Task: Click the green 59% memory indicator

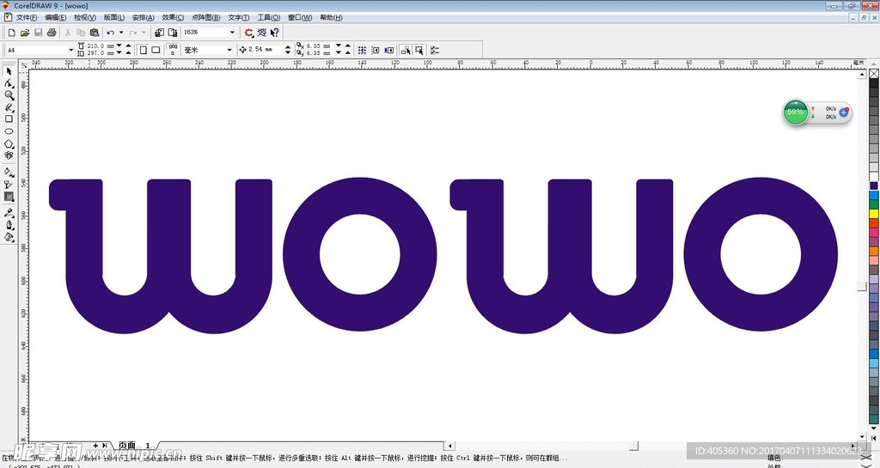Action: click(795, 112)
